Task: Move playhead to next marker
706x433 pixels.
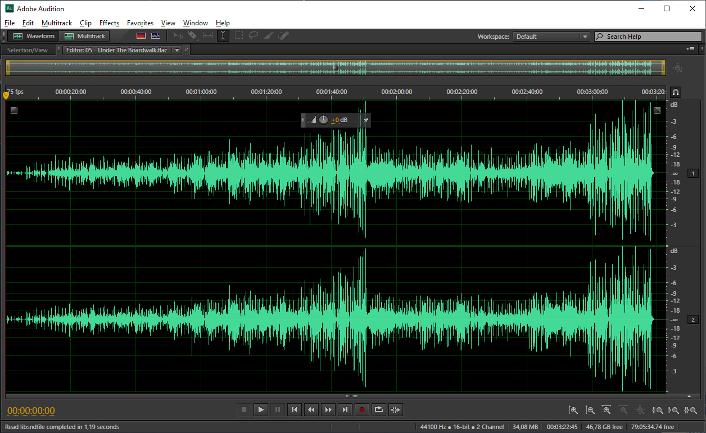Action: point(345,410)
